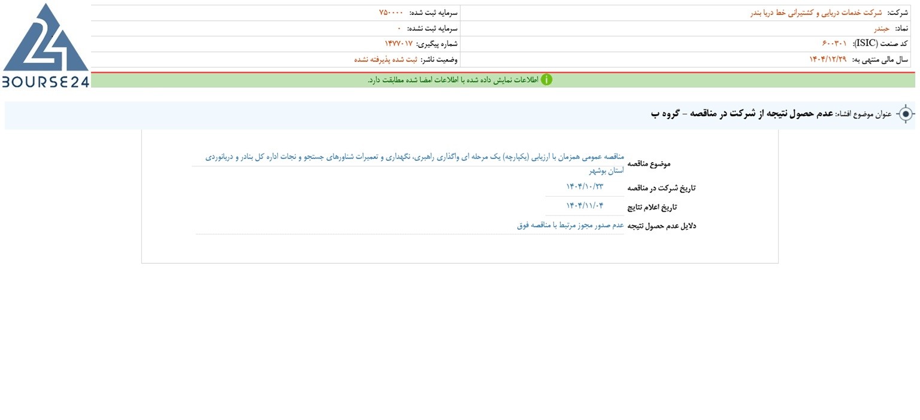Click registered capital value ۷۵۰۰۰۰
Image resolution: width=920 pixels, height=420 pixels.
tap(391, 13)
